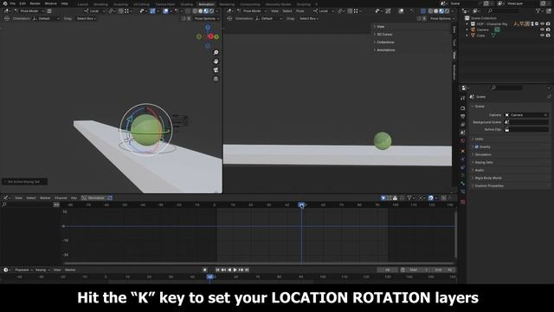Click graph editor playhead frame marker
Screen dimensions: 554x312
pyautogui.click(x=301, y=205)
